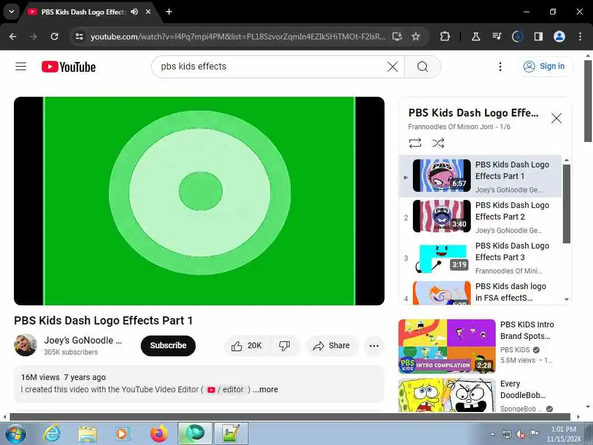
Task: Click the PBS KIDS channel name in suggestions
Action: pos(515,349)
